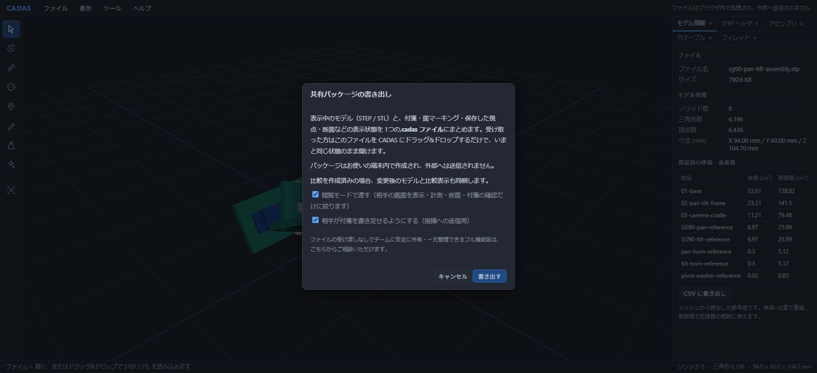
Task: Switch to the アセンブリ tab
Action: coord(782,23)
